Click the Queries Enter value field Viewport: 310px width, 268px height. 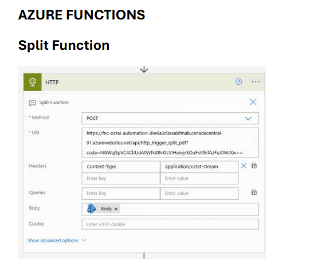click(x=199, y=194)
